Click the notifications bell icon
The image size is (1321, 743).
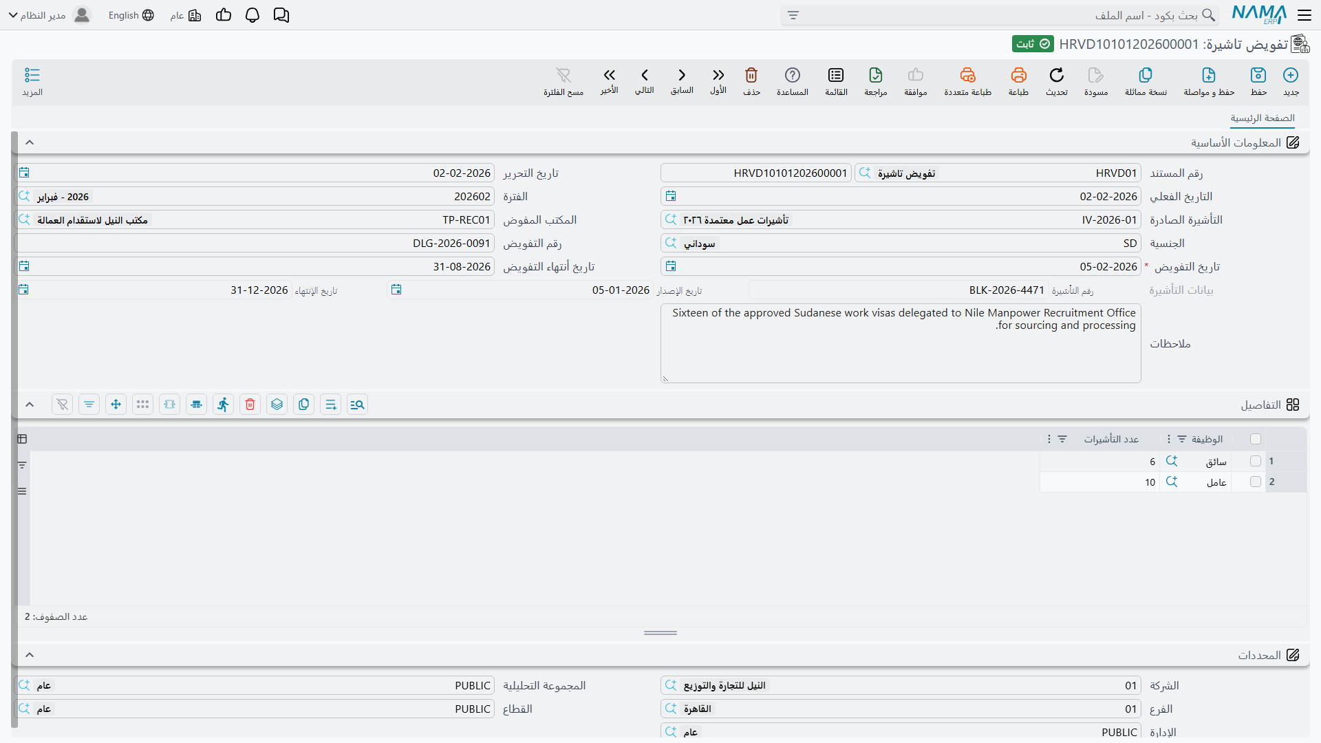point(253,15)
